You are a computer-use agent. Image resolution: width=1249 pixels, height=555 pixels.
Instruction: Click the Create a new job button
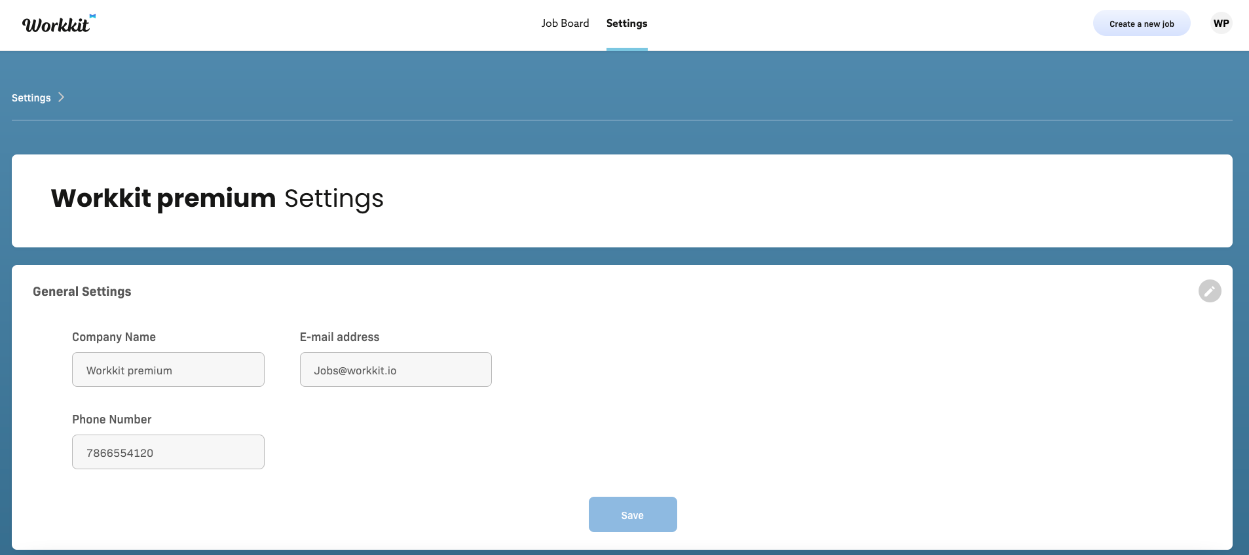click(1142, 24)
